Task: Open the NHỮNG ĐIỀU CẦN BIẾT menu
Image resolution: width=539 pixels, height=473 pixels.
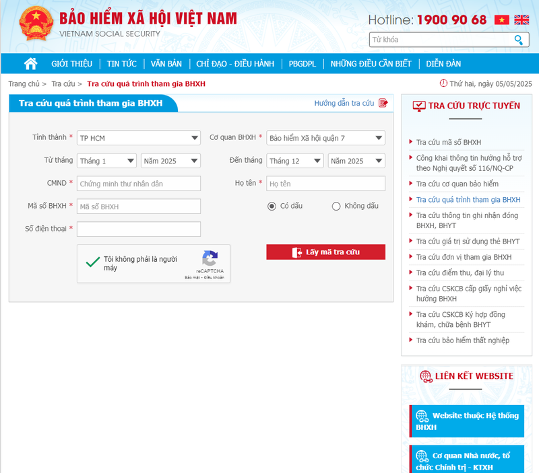Action: [371, 64]
